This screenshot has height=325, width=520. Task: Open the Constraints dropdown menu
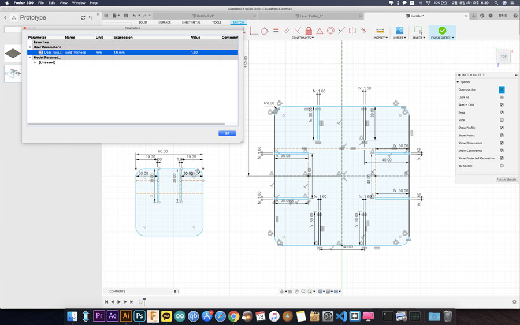point(303,38)
